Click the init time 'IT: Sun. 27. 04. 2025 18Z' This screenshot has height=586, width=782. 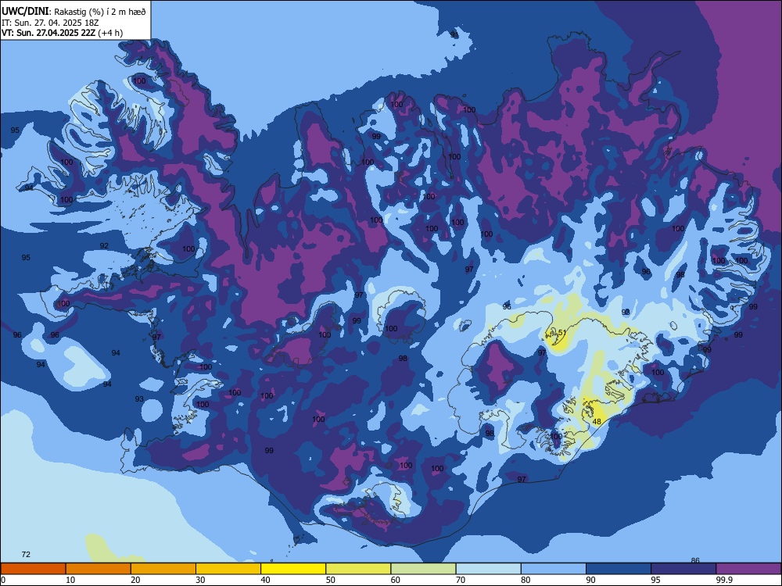50,23
